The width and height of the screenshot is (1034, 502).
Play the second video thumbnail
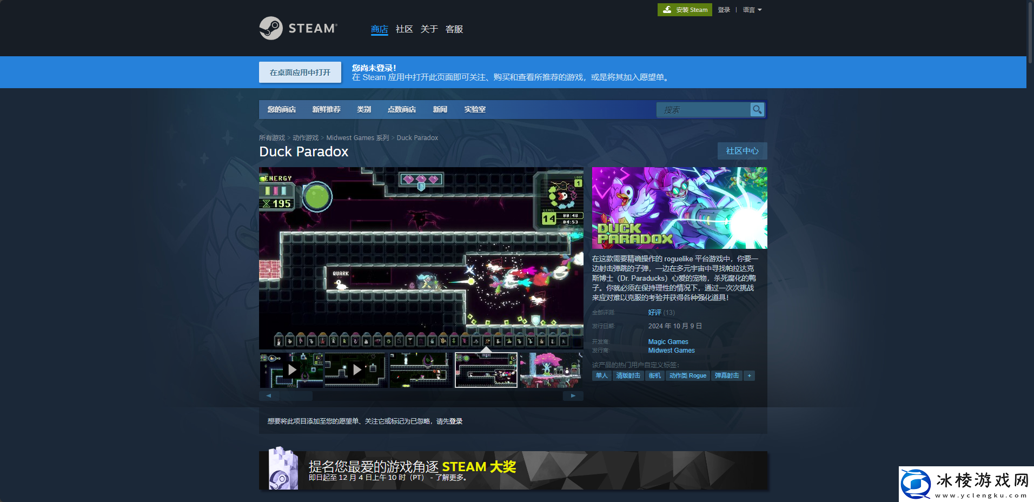tap(356, 370)
